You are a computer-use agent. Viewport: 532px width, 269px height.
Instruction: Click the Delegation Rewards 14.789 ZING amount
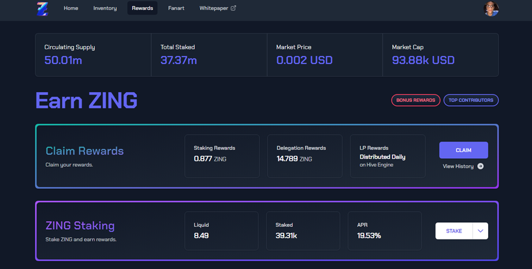294,159
